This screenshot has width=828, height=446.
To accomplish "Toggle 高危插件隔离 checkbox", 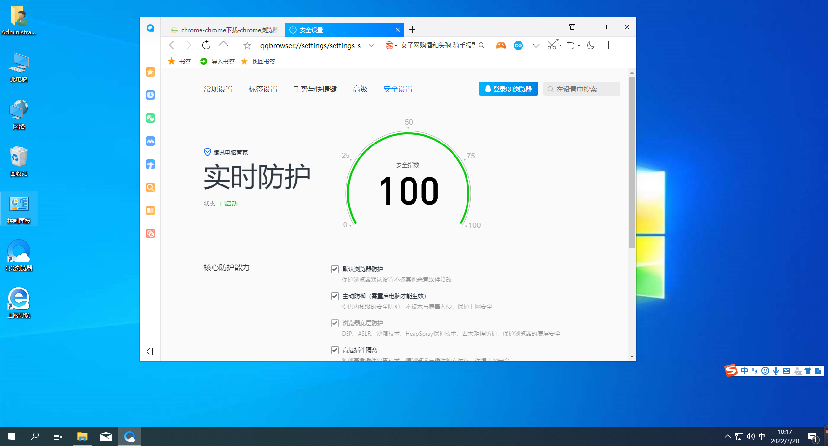I will click(335, 350).
